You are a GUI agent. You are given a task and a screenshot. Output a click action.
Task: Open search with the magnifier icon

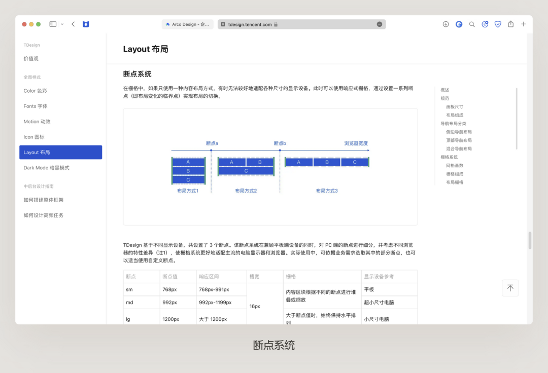point(472,24)
